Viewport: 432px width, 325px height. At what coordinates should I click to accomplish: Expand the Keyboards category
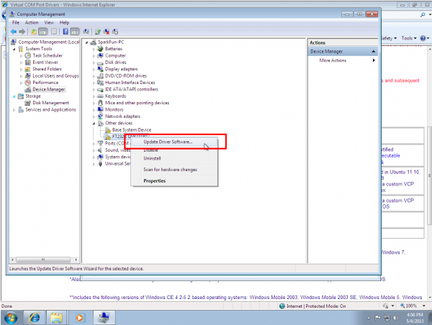(94, 96)
